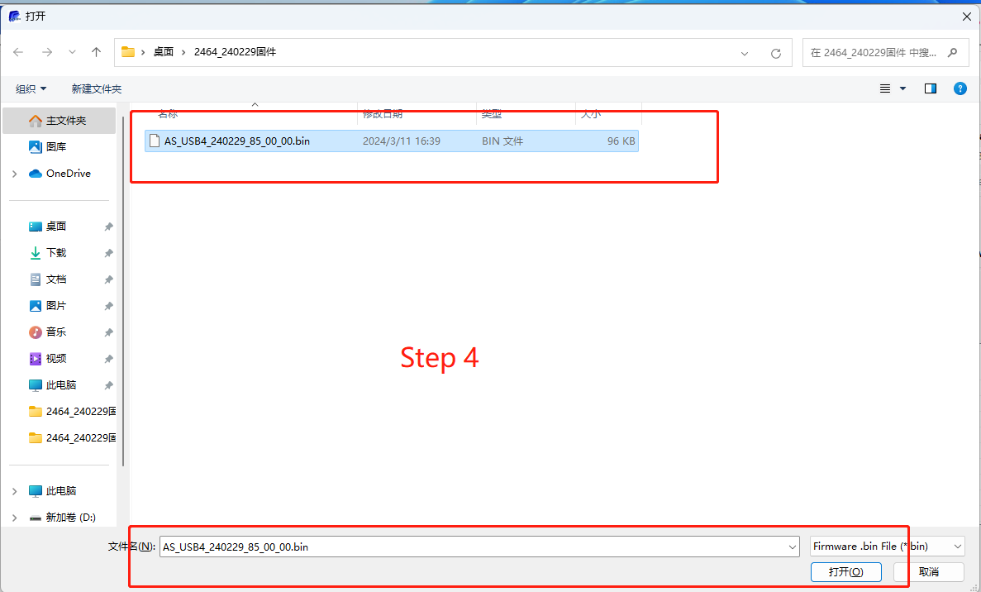Viewport: 981px width, 592px height.
Task: Expand 此电脑 in the navigation pane
Action: point(14,490)
